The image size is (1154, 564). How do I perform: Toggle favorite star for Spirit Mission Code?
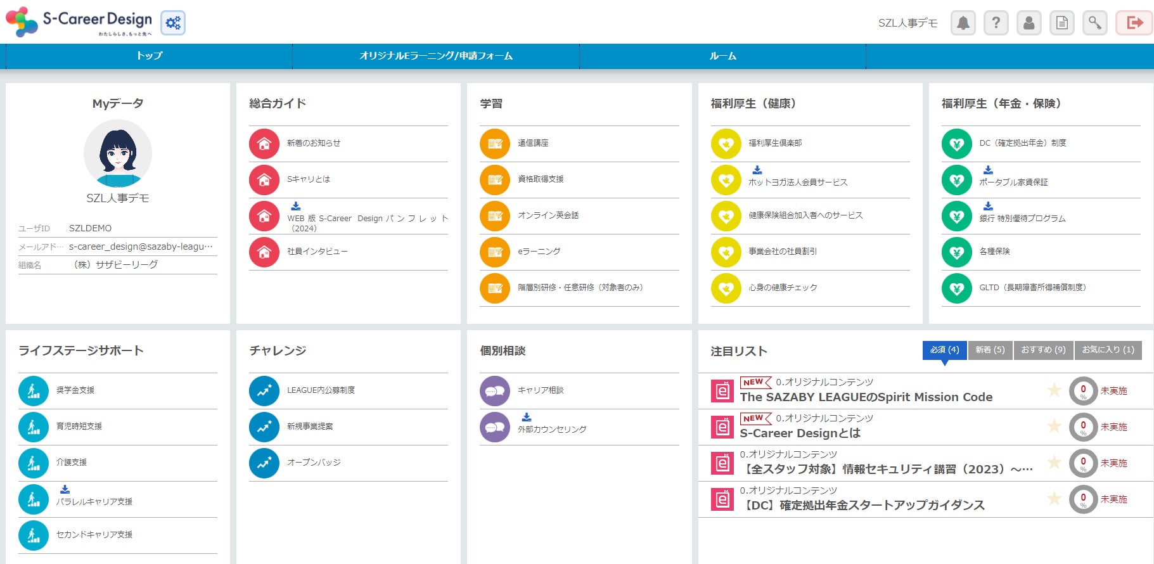1054,390
